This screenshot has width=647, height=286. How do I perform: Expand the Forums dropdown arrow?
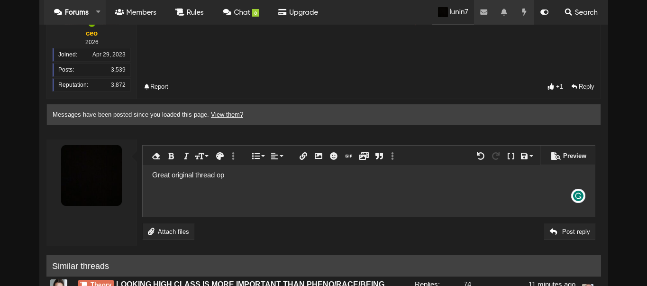pyautogui.click(x=98, y=12)
